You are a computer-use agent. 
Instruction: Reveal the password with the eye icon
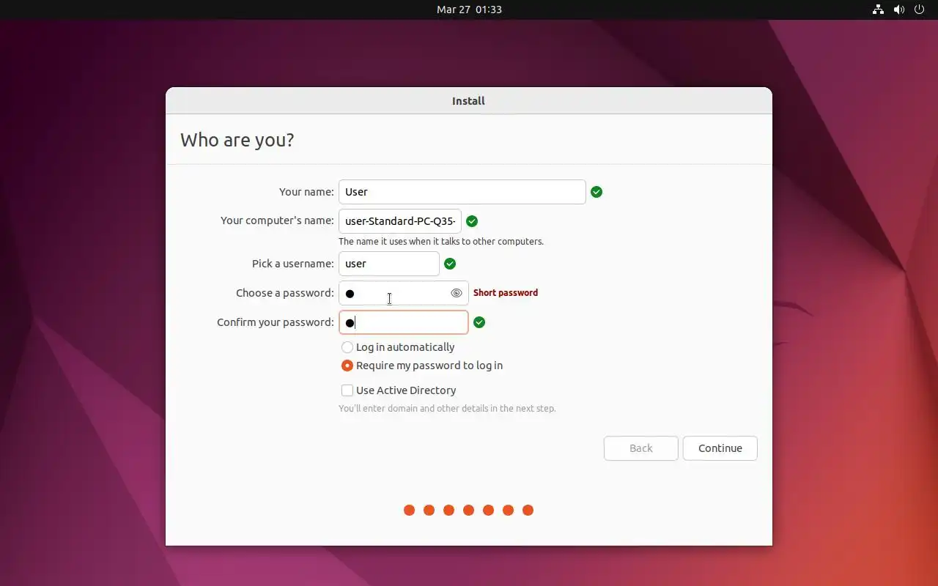(457, 293)
